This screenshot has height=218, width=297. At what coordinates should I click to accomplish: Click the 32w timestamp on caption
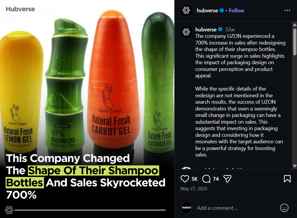click(230, 30)
